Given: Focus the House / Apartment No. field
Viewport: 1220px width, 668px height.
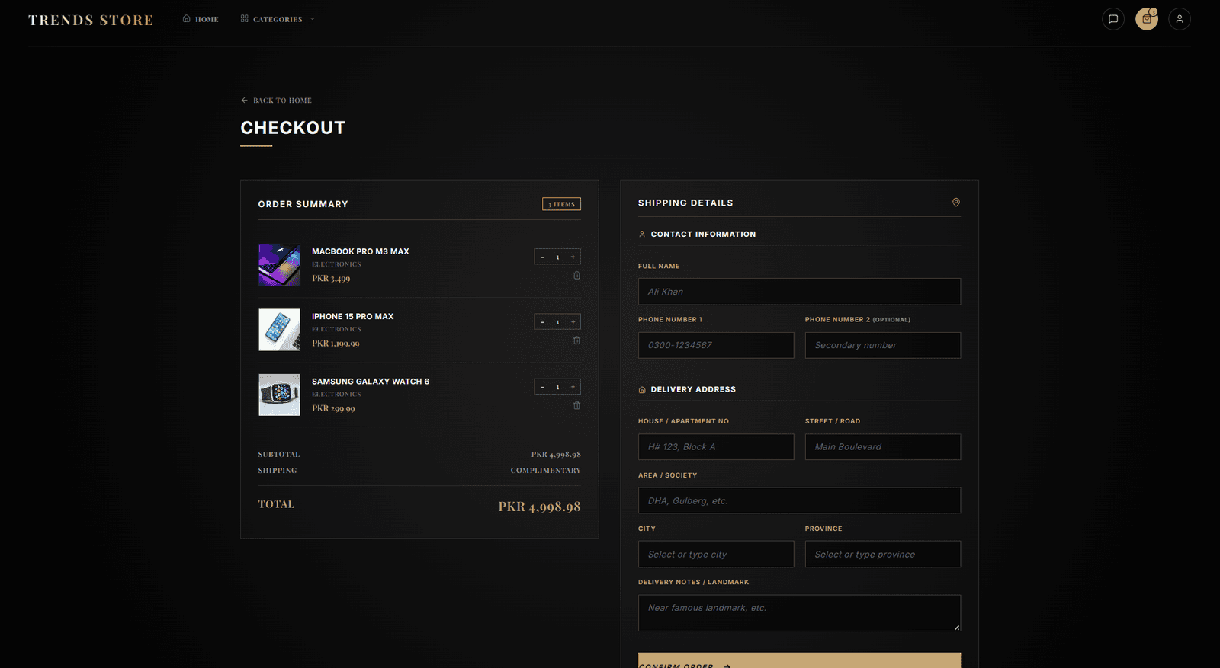Looking at the screenshot, I should [716, 447].
